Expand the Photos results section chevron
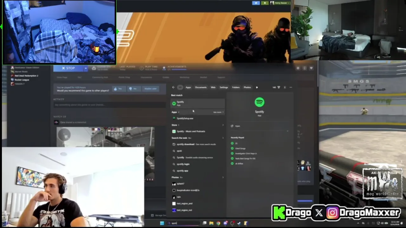Image resolution: width=406 pixels, height=228 pixels. (x=223, y=177)
